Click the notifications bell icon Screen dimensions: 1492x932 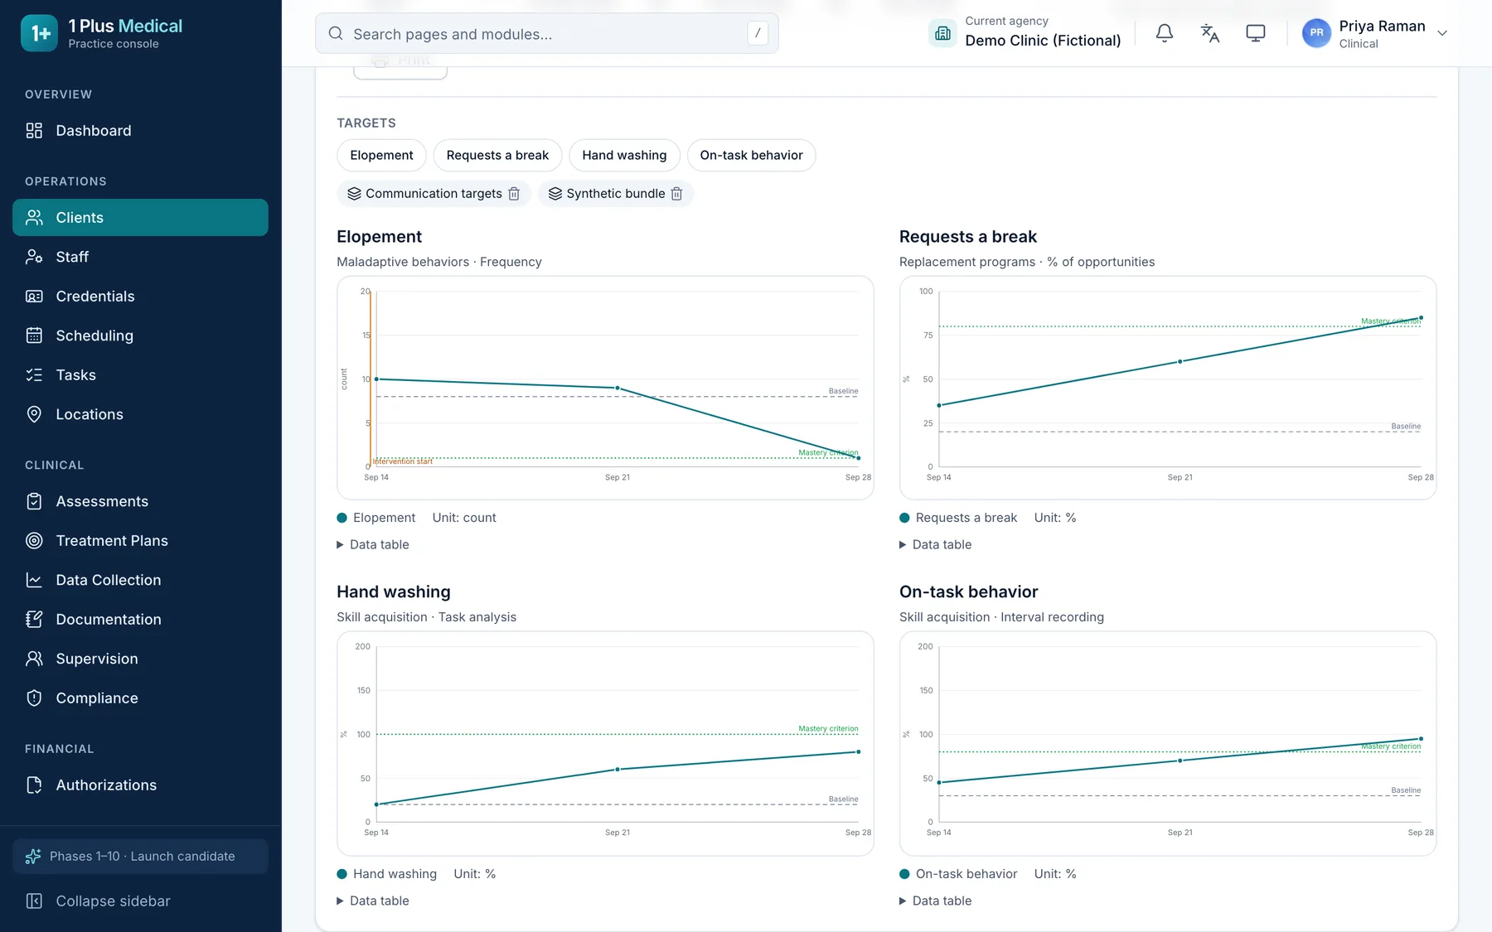coord(1165,33)
